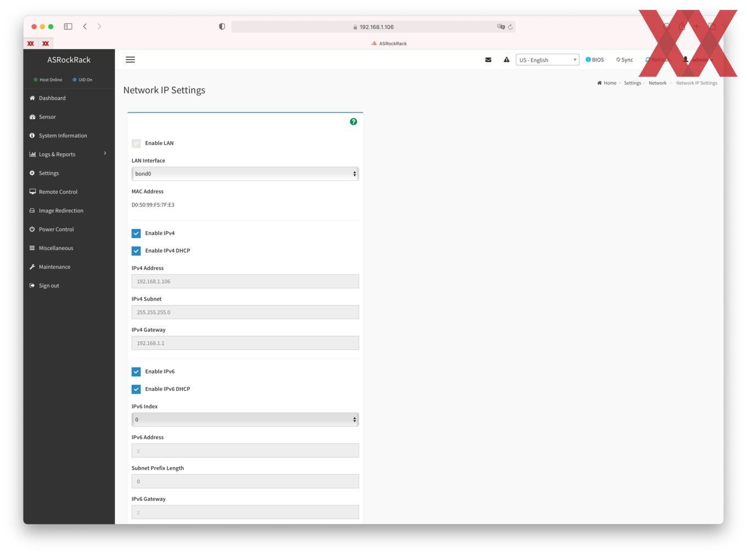Click the ASRockRack logo title

pos(69,59)
